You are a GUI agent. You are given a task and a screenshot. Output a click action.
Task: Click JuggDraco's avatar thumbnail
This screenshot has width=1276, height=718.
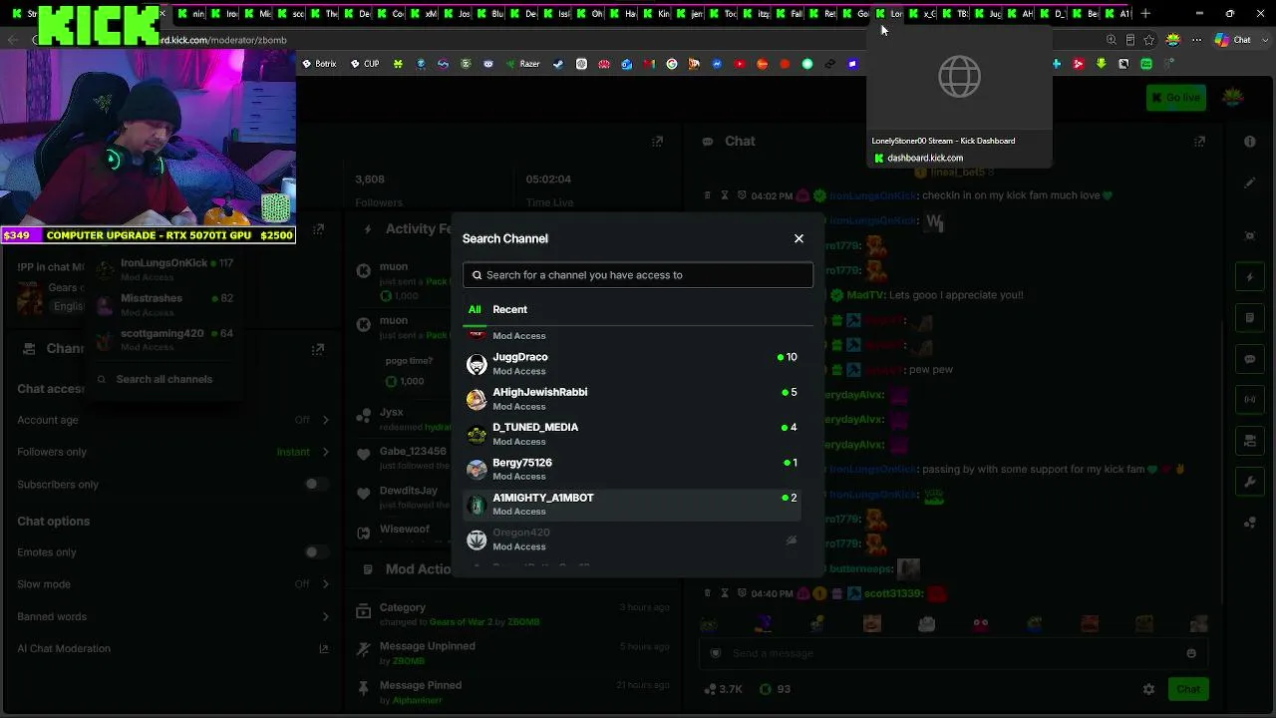[477, 364]
